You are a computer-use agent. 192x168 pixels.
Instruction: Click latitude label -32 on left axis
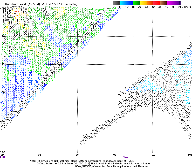point(3,36)
